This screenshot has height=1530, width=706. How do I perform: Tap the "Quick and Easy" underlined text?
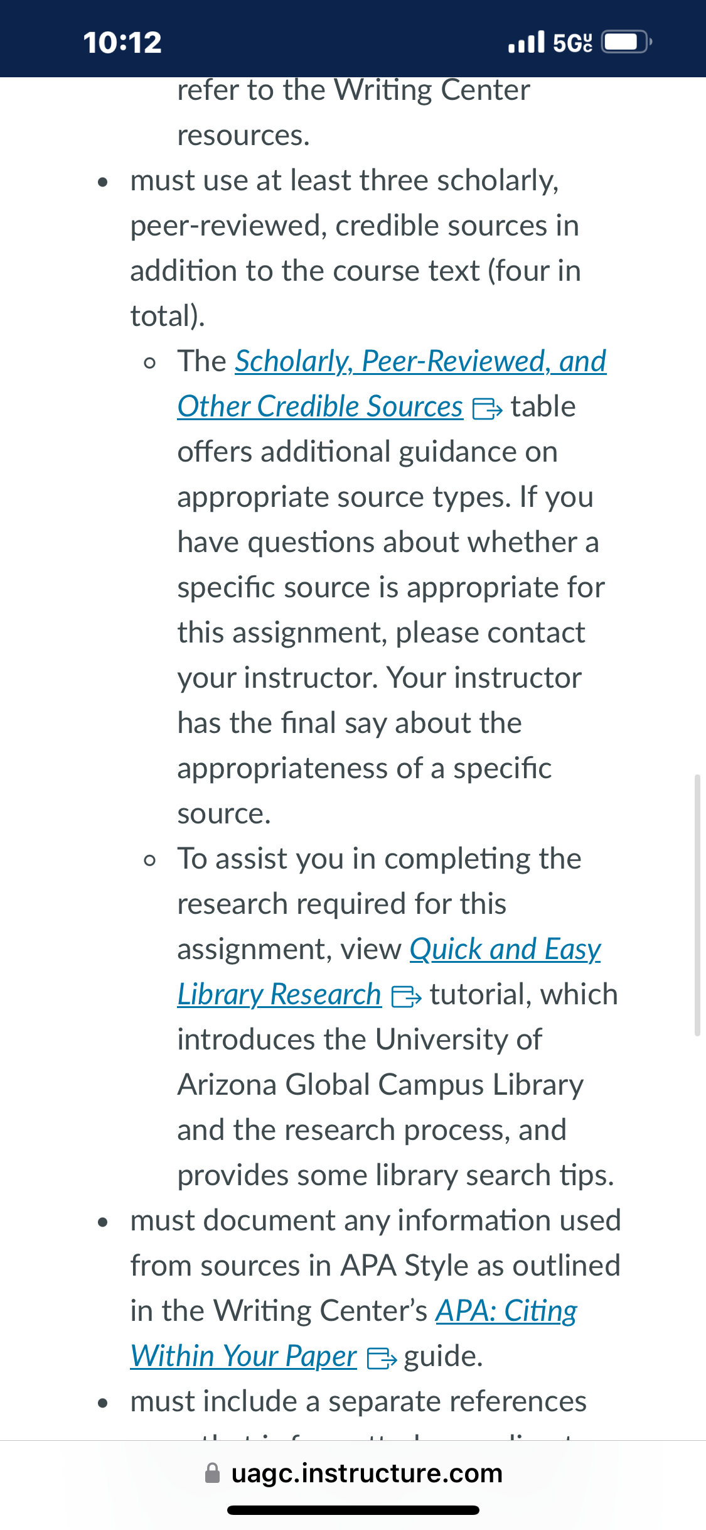(505, 950)
